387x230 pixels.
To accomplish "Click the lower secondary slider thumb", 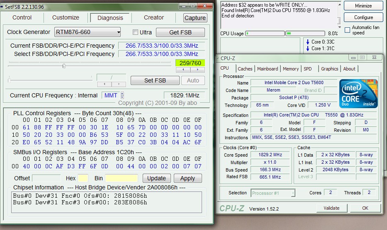I will pos(10,80).
